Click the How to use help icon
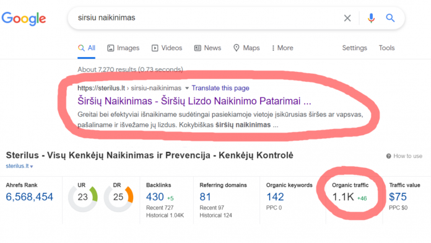 click(x=388, y=156)
